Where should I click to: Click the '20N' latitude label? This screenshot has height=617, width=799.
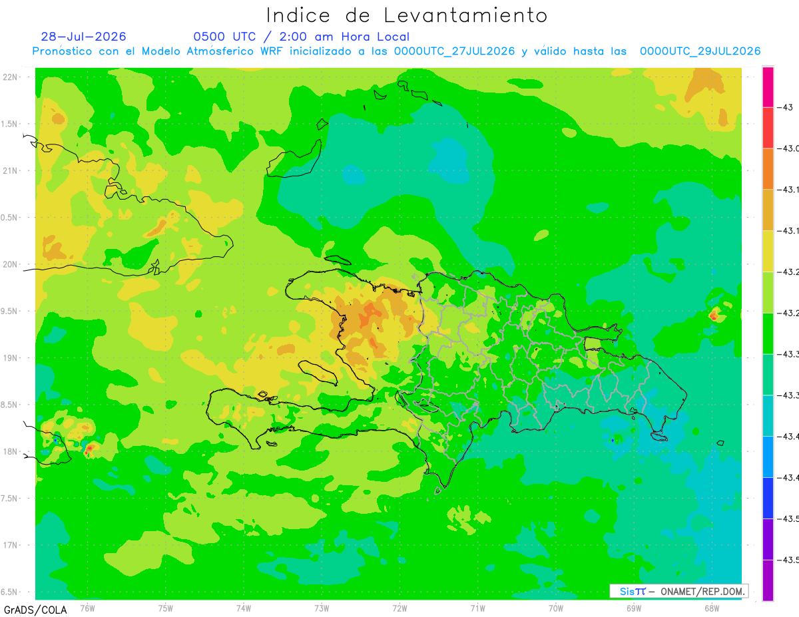11,264
